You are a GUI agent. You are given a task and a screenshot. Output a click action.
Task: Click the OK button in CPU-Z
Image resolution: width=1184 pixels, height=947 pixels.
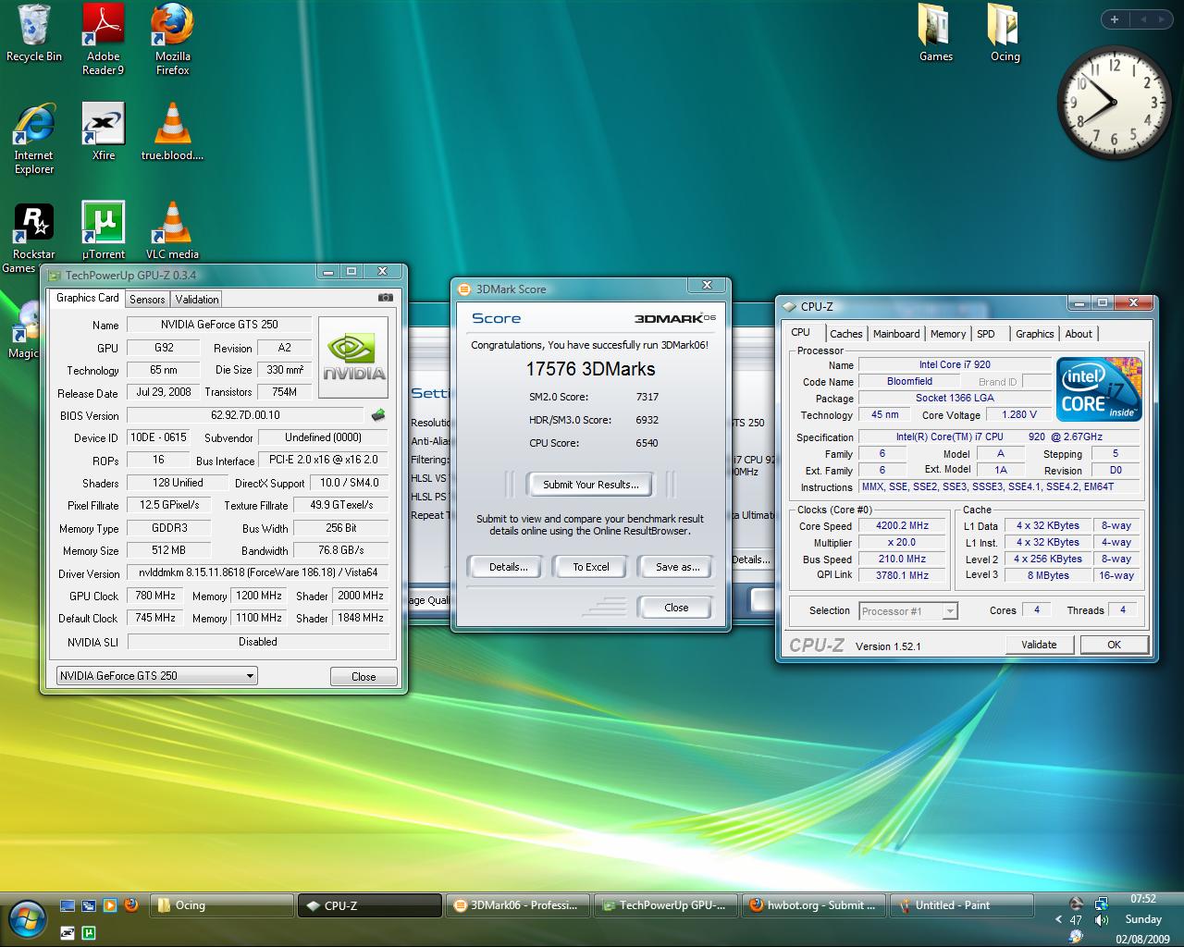1114,645
